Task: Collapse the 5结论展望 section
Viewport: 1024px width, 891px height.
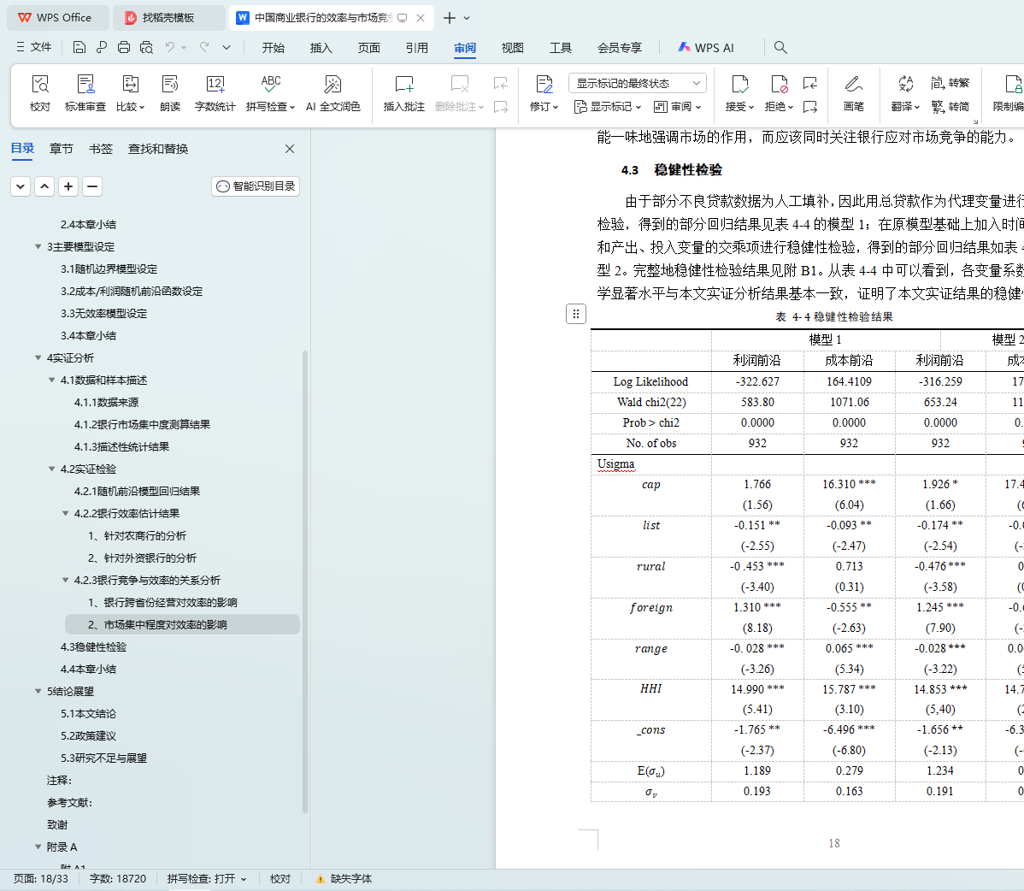Action: click(38, 691)
